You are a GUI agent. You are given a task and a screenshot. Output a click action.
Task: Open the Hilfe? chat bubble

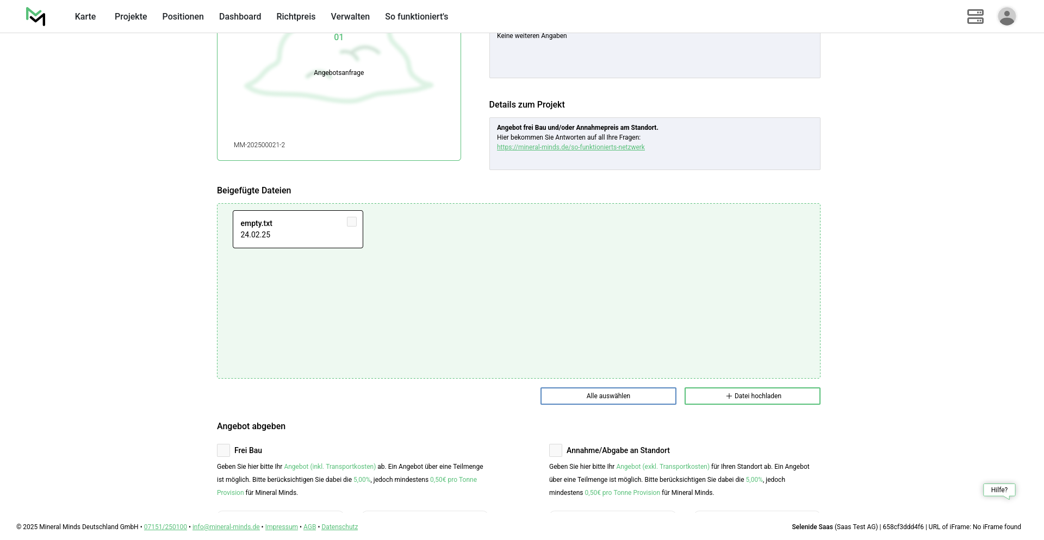(x=999, y=490)
